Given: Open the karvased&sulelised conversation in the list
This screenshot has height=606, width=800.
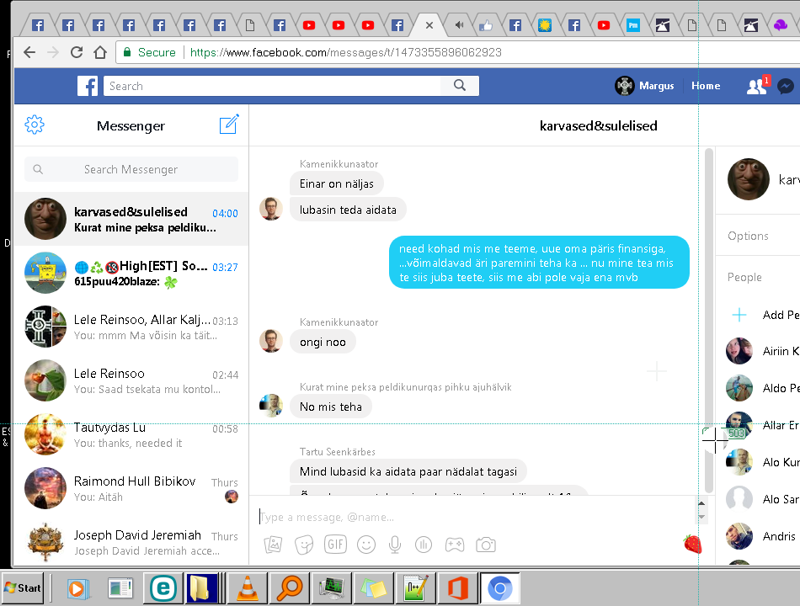Looking at the screenshot, I should (131, 219).
